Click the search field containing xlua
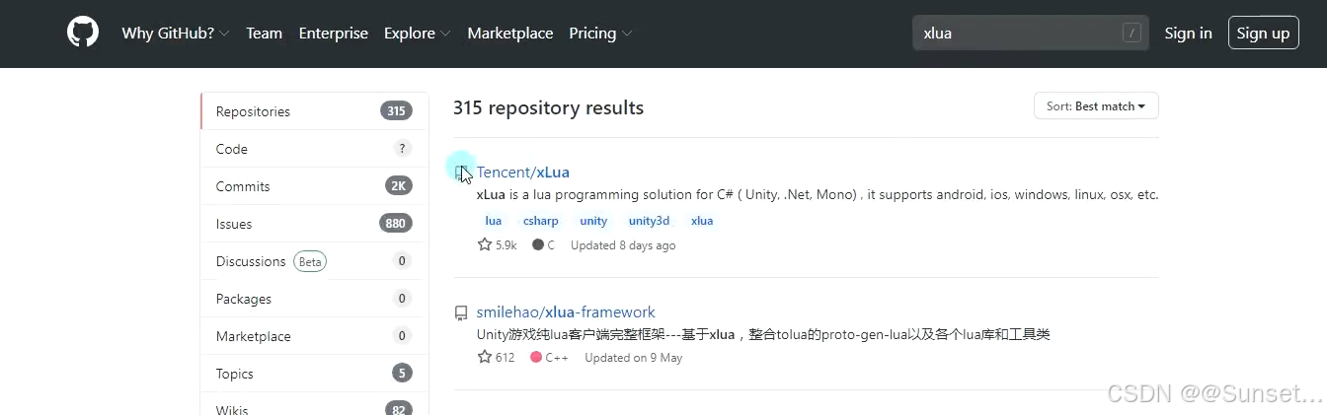The width and height of the screenshot is (1327, 415). coord(1030,33)
